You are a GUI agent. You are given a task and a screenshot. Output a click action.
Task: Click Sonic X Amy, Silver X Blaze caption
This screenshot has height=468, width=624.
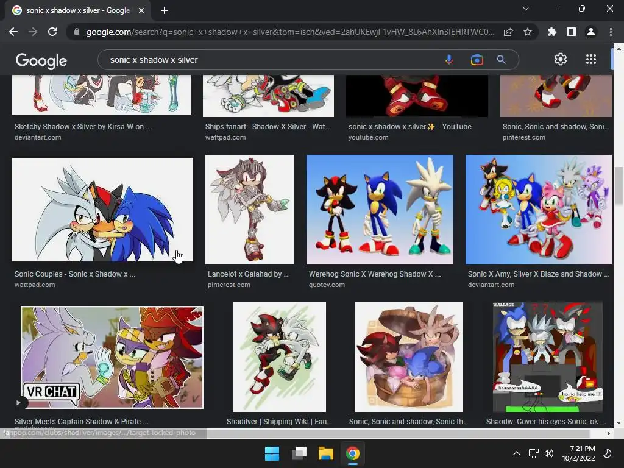[538, 274]
